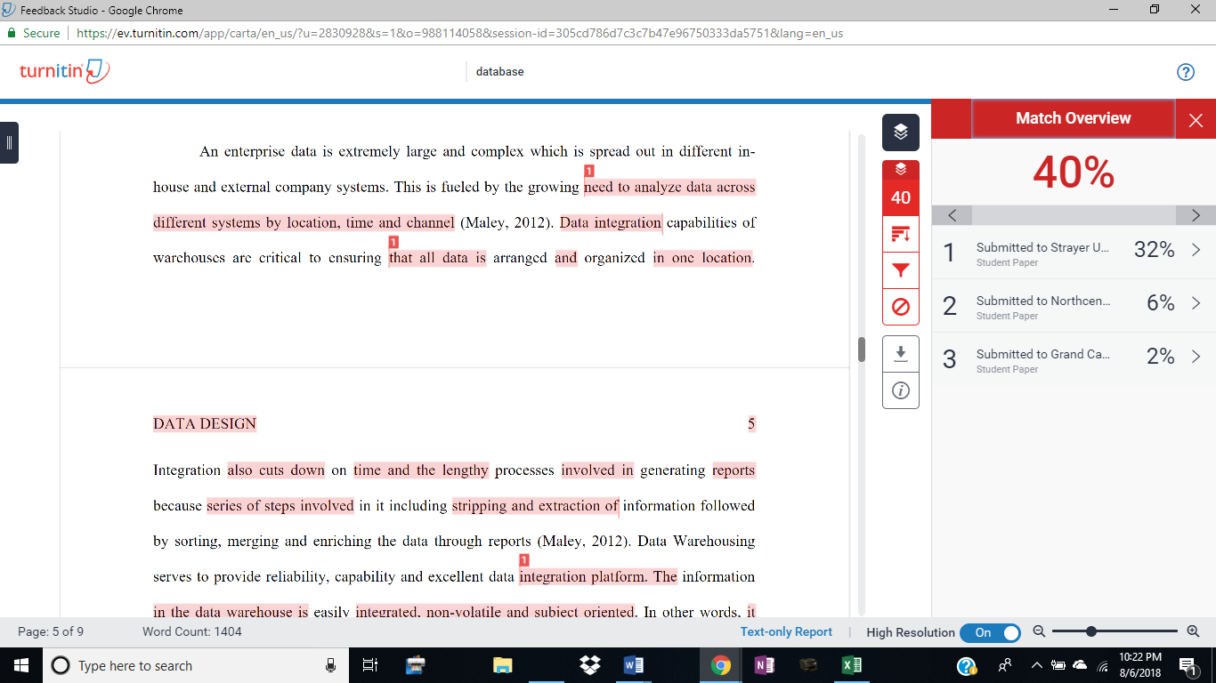Click the download arrow icon
The height and width of the screenshot is (683, 1216).
900,354
